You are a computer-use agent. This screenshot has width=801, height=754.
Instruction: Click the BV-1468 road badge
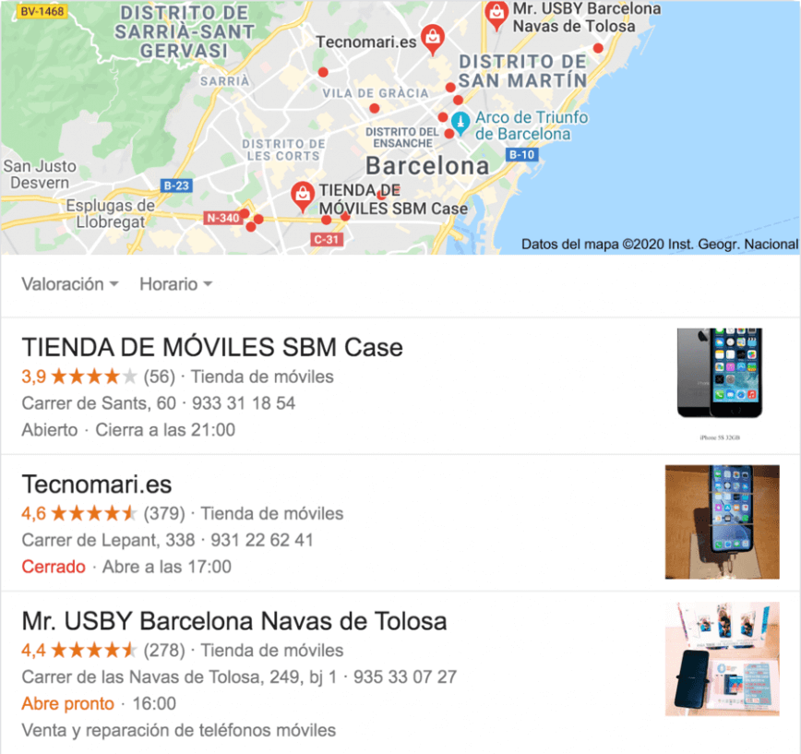(x=42, y=11)
